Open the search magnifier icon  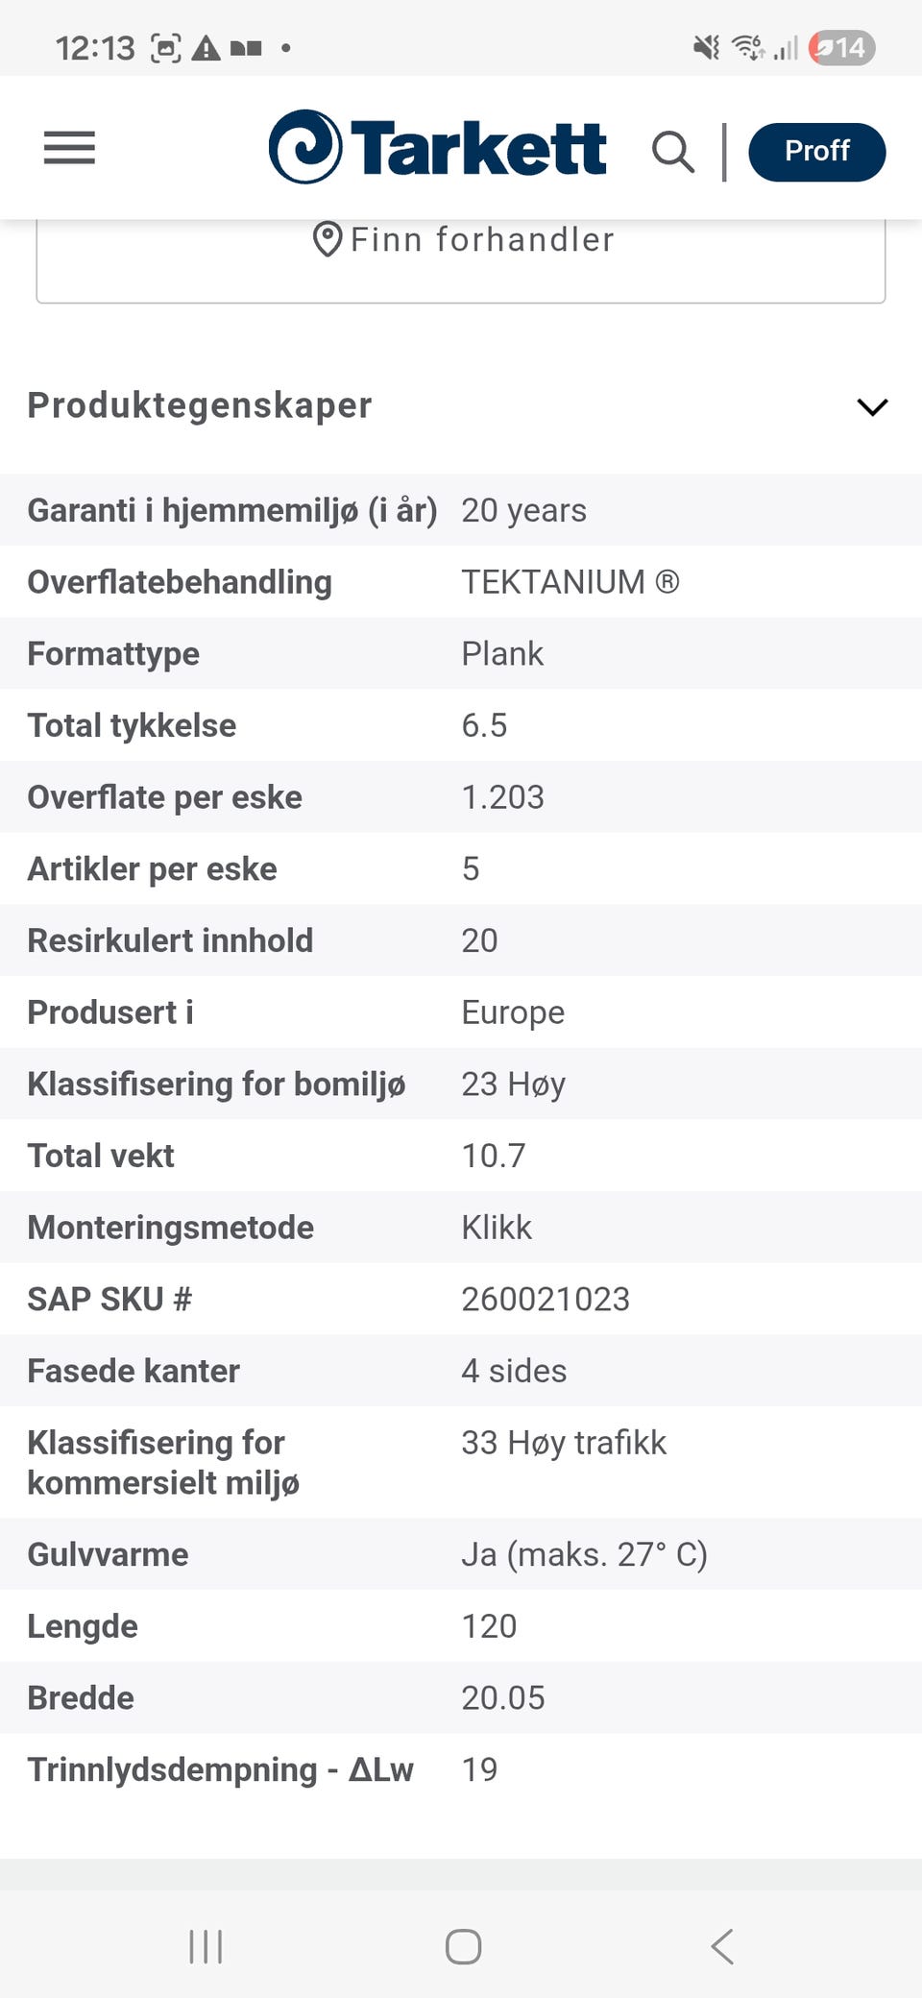(x=672, y=152)
